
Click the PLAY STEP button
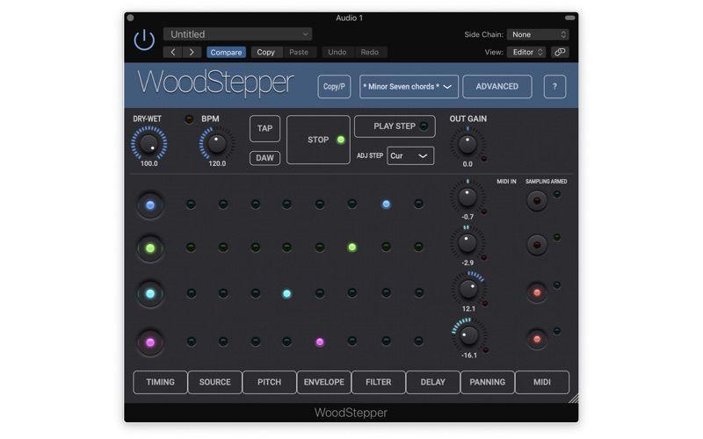tap(395, 126)
